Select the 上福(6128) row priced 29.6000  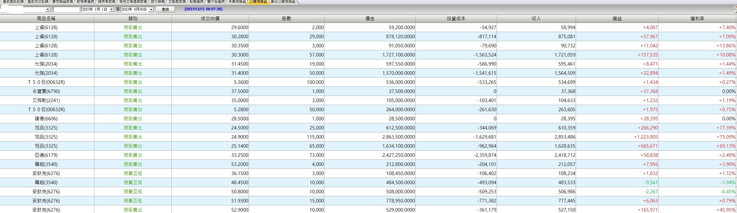[x=368, y=27]
